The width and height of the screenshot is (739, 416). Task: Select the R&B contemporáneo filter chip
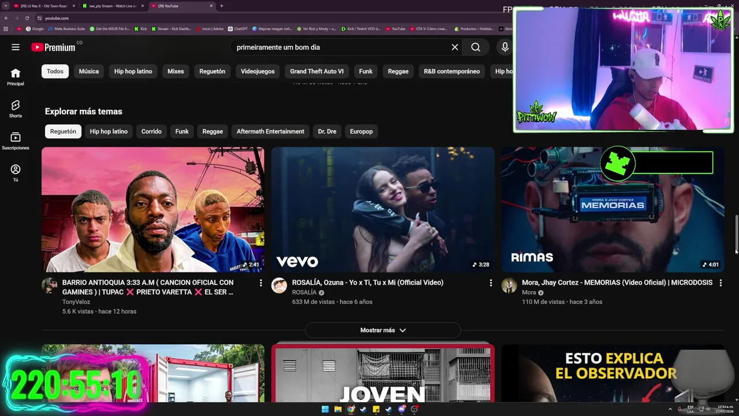click(451, 71)
